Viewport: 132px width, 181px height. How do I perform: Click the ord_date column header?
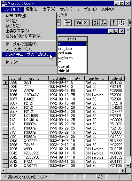tap(59, 78)
